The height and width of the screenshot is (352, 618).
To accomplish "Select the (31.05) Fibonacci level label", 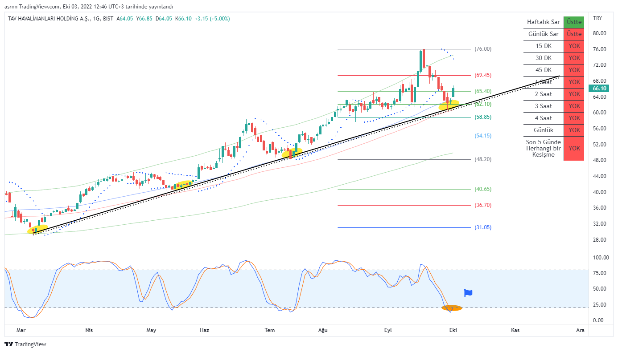I will 483,227.
